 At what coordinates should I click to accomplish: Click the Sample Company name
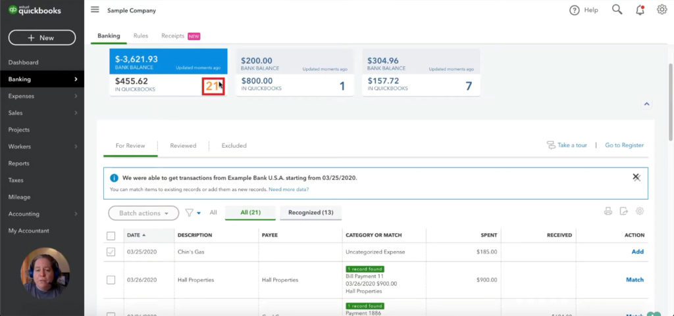pos(132,11)
